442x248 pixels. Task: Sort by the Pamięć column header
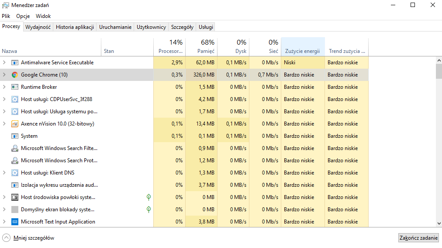click(201, 46)
